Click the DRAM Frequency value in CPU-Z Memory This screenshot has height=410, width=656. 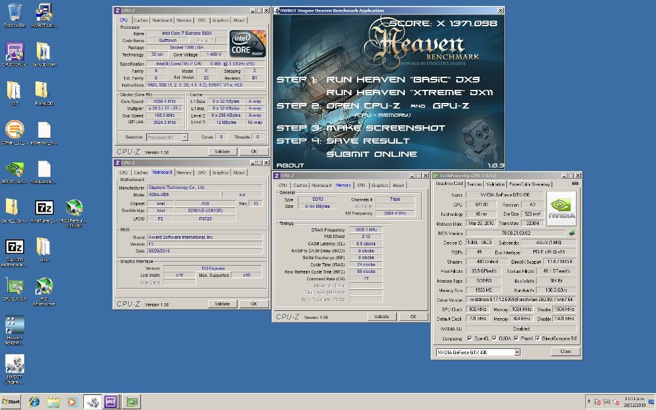(x=366, y=230)
